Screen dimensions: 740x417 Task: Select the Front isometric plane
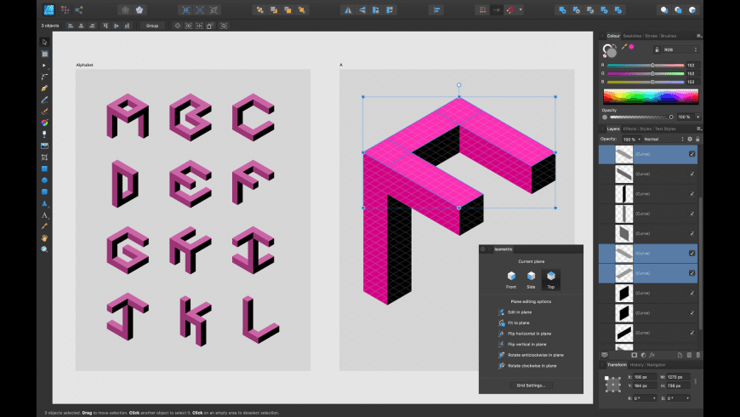[511, 280]
